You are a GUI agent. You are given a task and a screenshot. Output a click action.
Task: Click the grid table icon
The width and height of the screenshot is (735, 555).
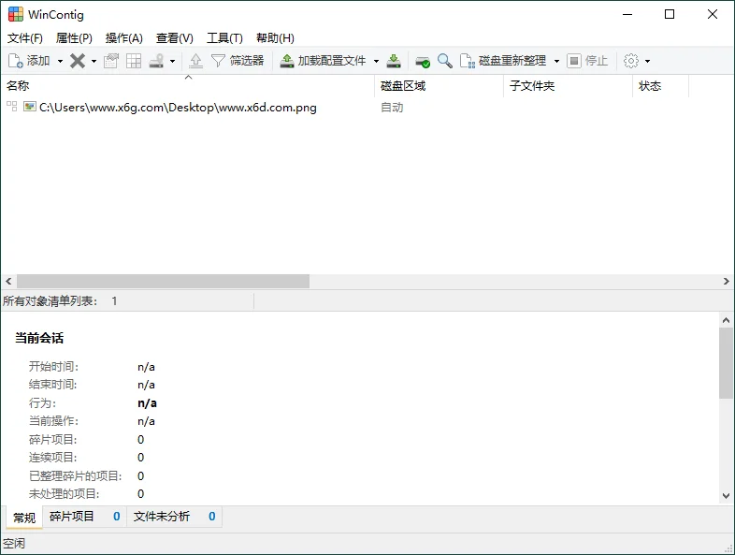134,61
